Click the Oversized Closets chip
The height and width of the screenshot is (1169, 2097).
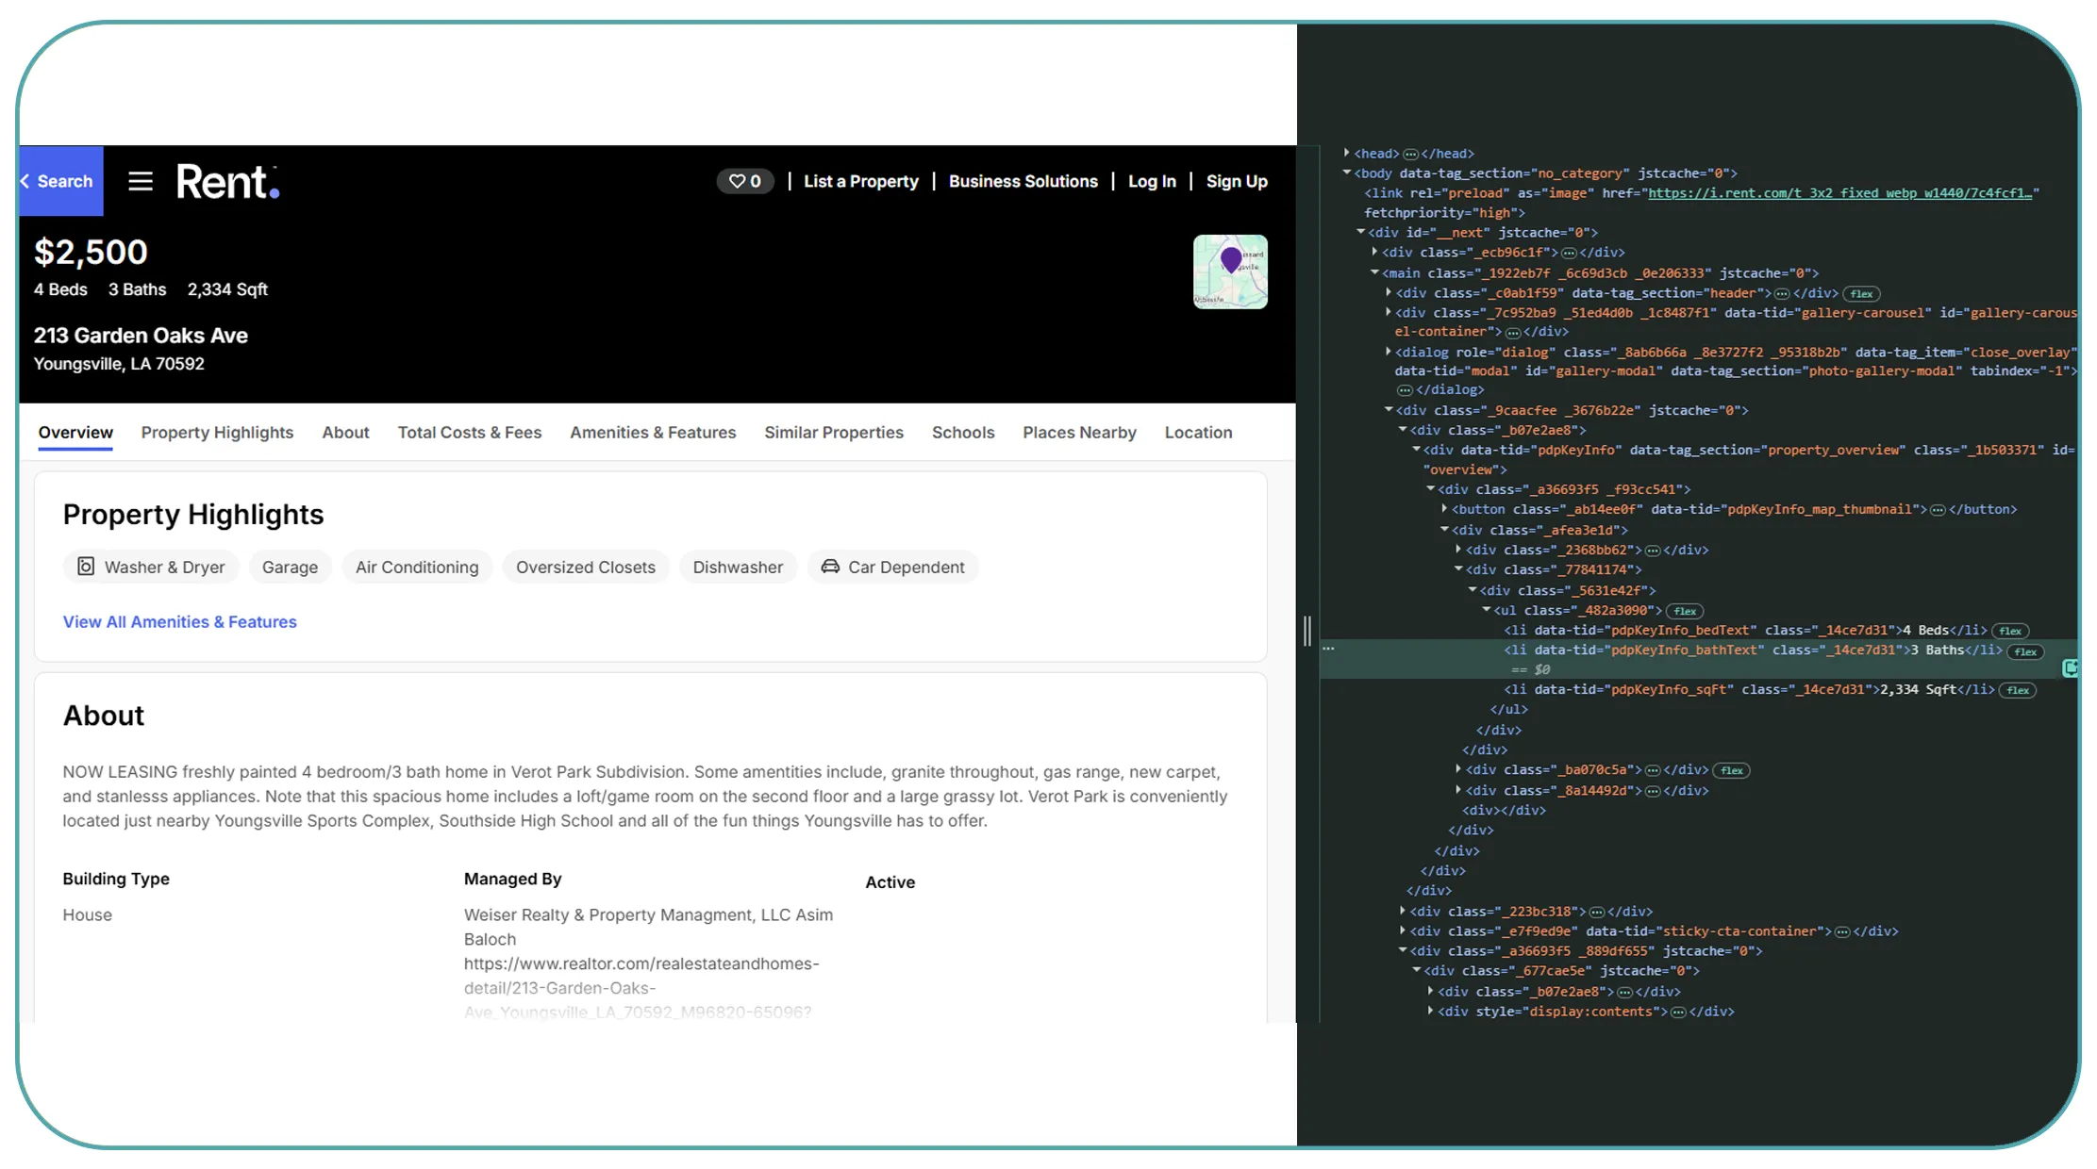(x=586, y=567)
